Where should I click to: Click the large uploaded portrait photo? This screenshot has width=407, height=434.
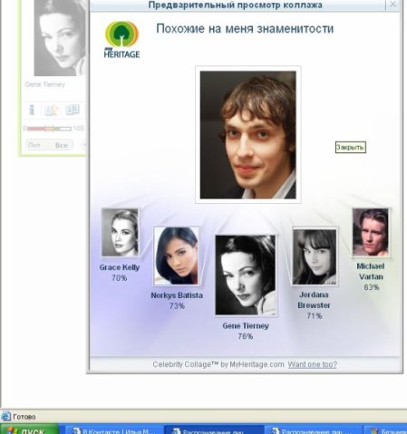pyautogui.click(x=247, y=135)
